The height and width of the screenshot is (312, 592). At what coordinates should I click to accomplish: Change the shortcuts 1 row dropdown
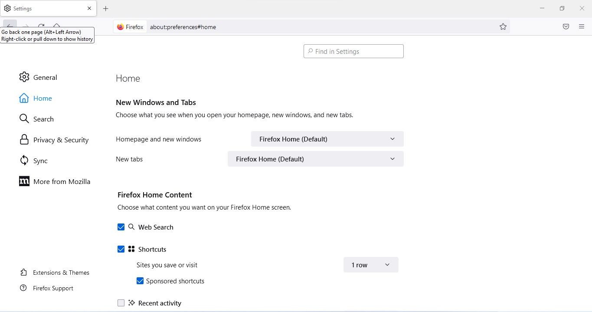pos(370,265)
